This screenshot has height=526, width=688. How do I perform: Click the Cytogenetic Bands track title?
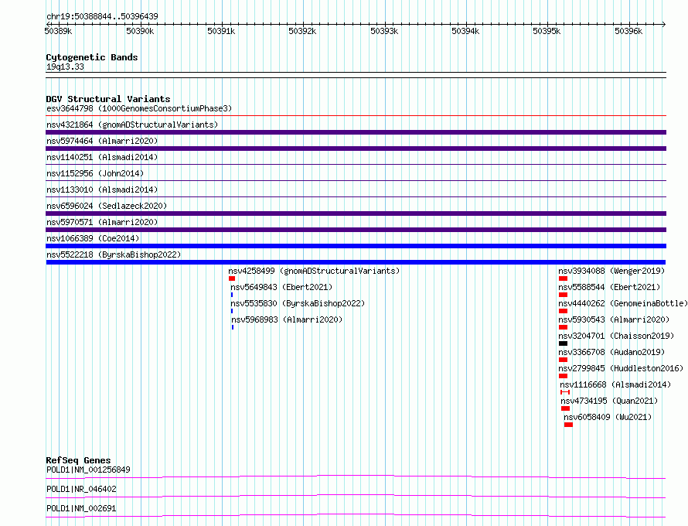[92, 57]
